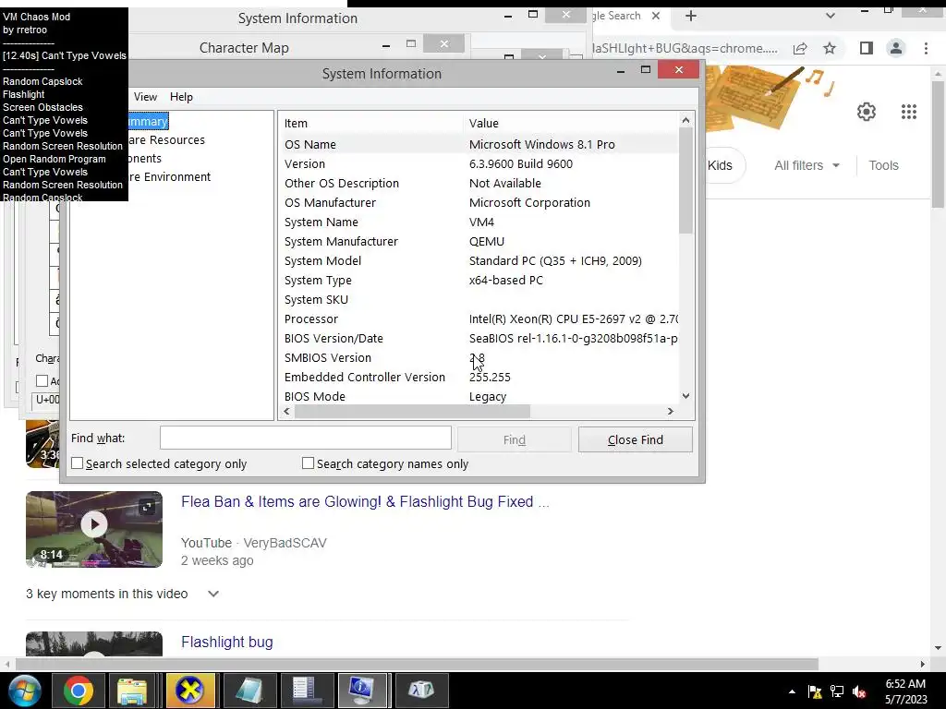Toggle Search category names only checkbox
946x709 pixels.
coord(308,463)
